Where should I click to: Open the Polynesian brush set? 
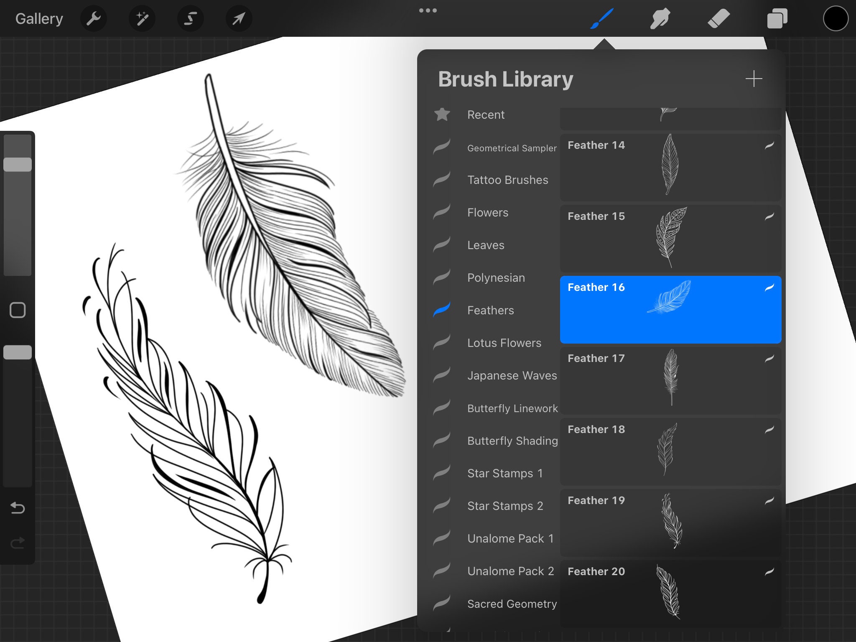tap(495, 278)
